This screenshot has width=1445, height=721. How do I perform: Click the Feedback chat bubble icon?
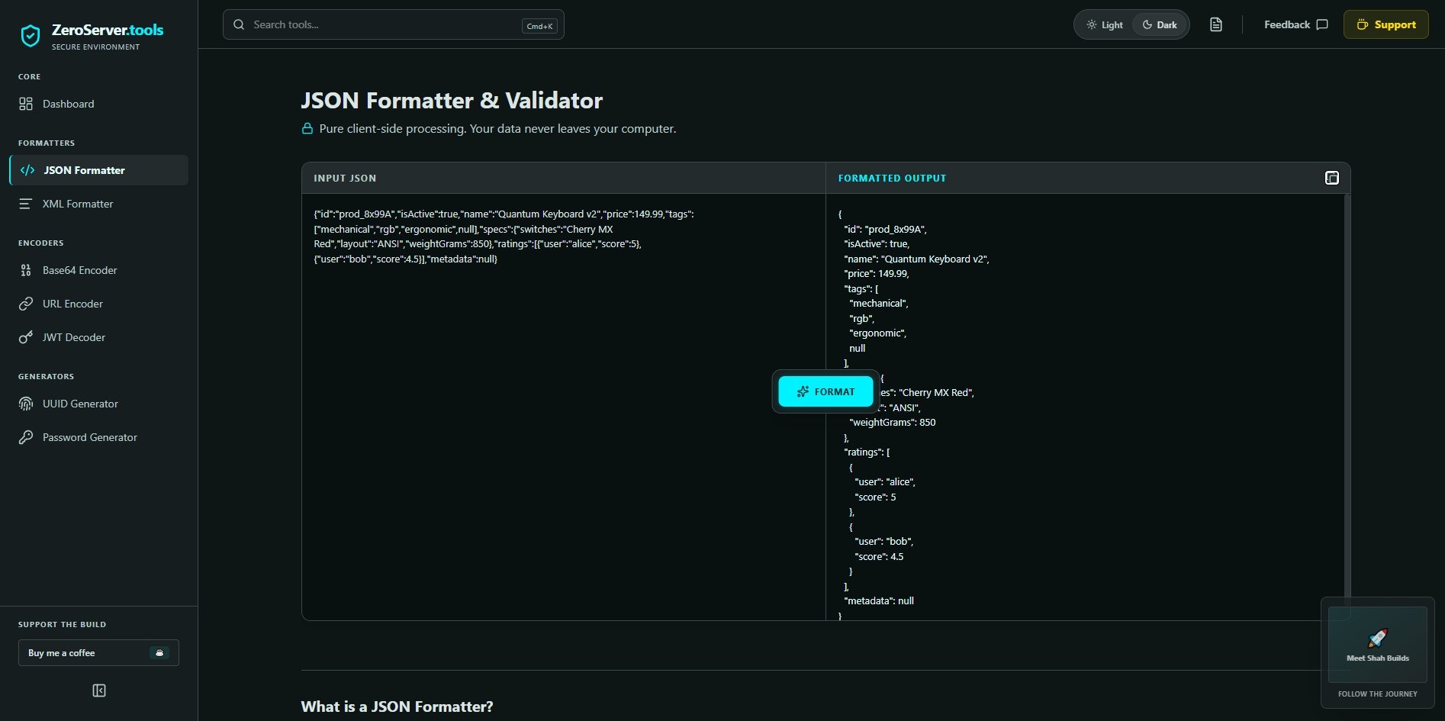tap(1322, 24)
